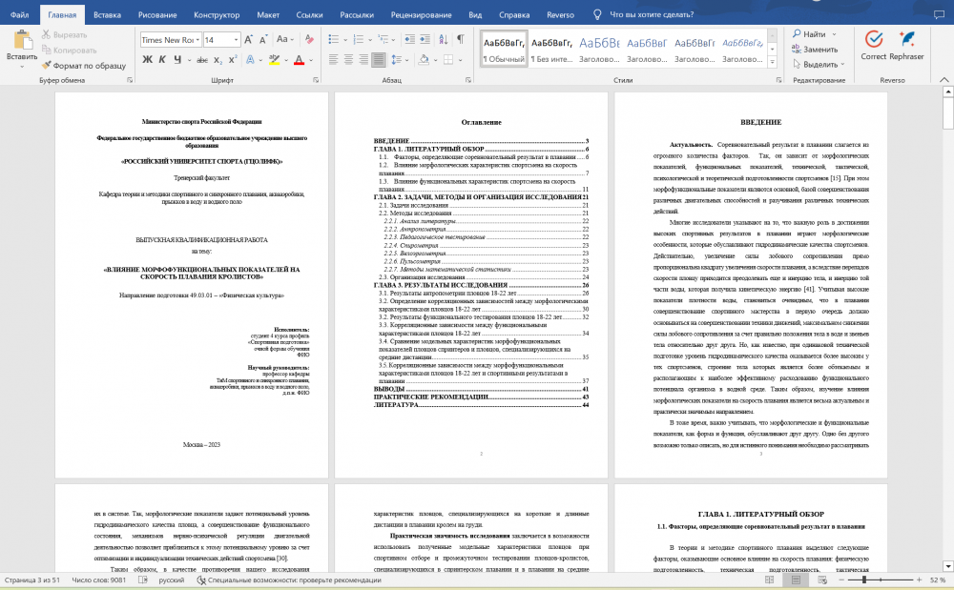The height and width of the screenshot is (590, 954).
Task: Toggle subscript (x₂) formatting
Action: coord(219,59)
